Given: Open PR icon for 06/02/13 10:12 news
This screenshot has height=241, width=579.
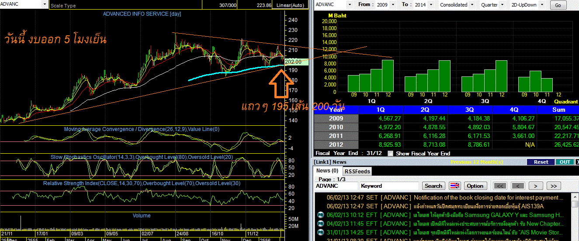Looking at the screenshot, I should click(320, 215).
